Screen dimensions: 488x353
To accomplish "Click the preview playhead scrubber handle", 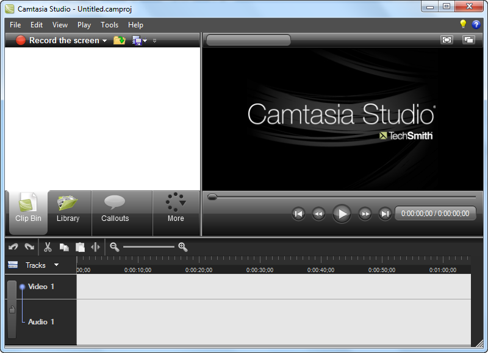I will 212,197.
